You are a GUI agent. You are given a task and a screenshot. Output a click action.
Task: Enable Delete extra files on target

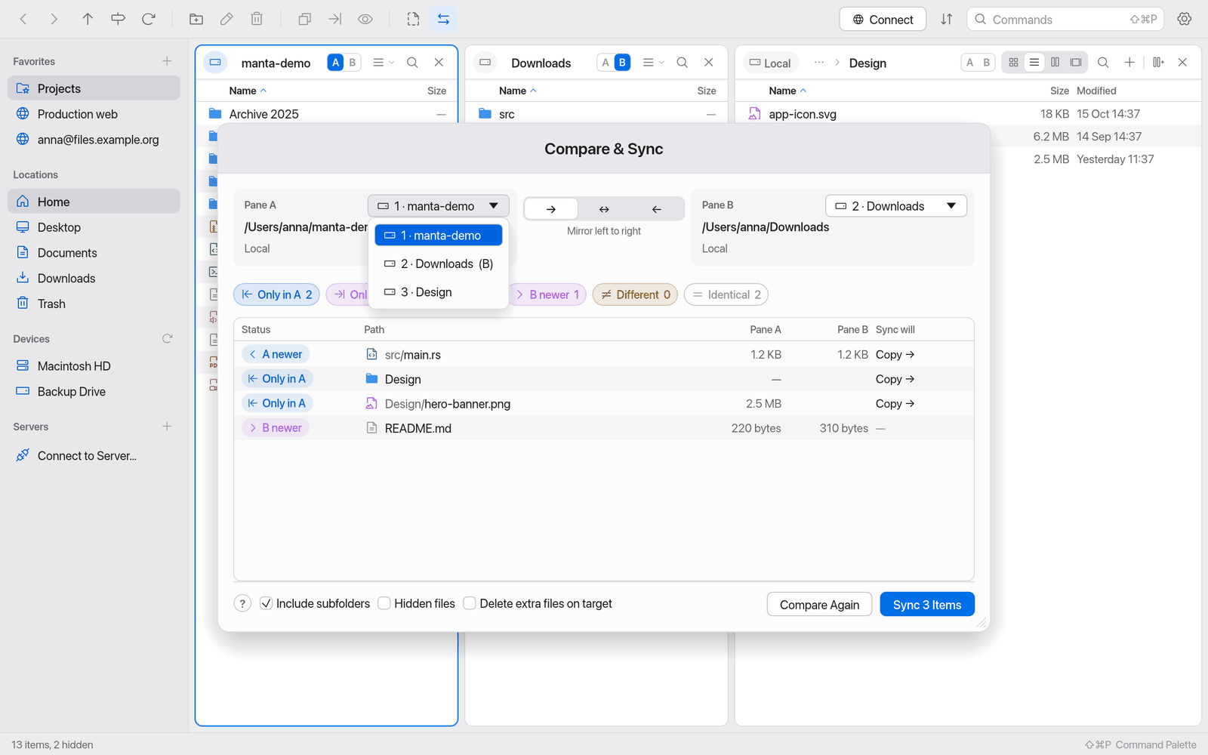point(470,603)
